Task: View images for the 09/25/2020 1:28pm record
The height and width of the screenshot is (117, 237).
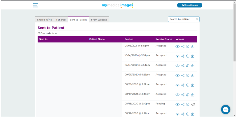Action: (177, 75)
